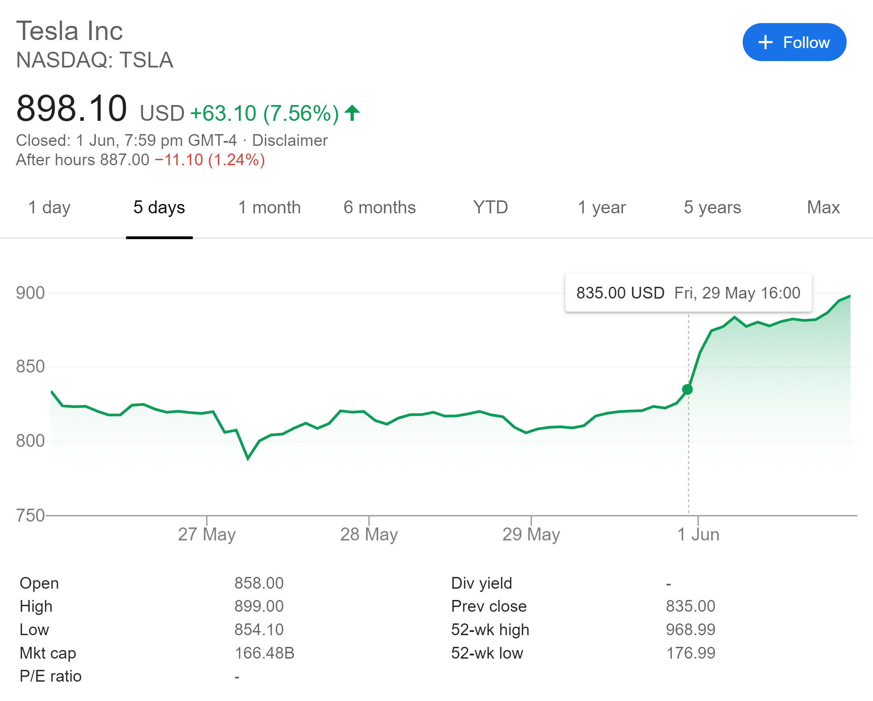Open the Disclaimer link

point(290,140)
